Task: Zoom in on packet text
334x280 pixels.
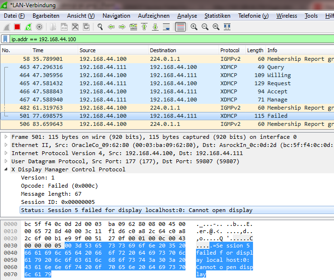Action: click(194, 27)
